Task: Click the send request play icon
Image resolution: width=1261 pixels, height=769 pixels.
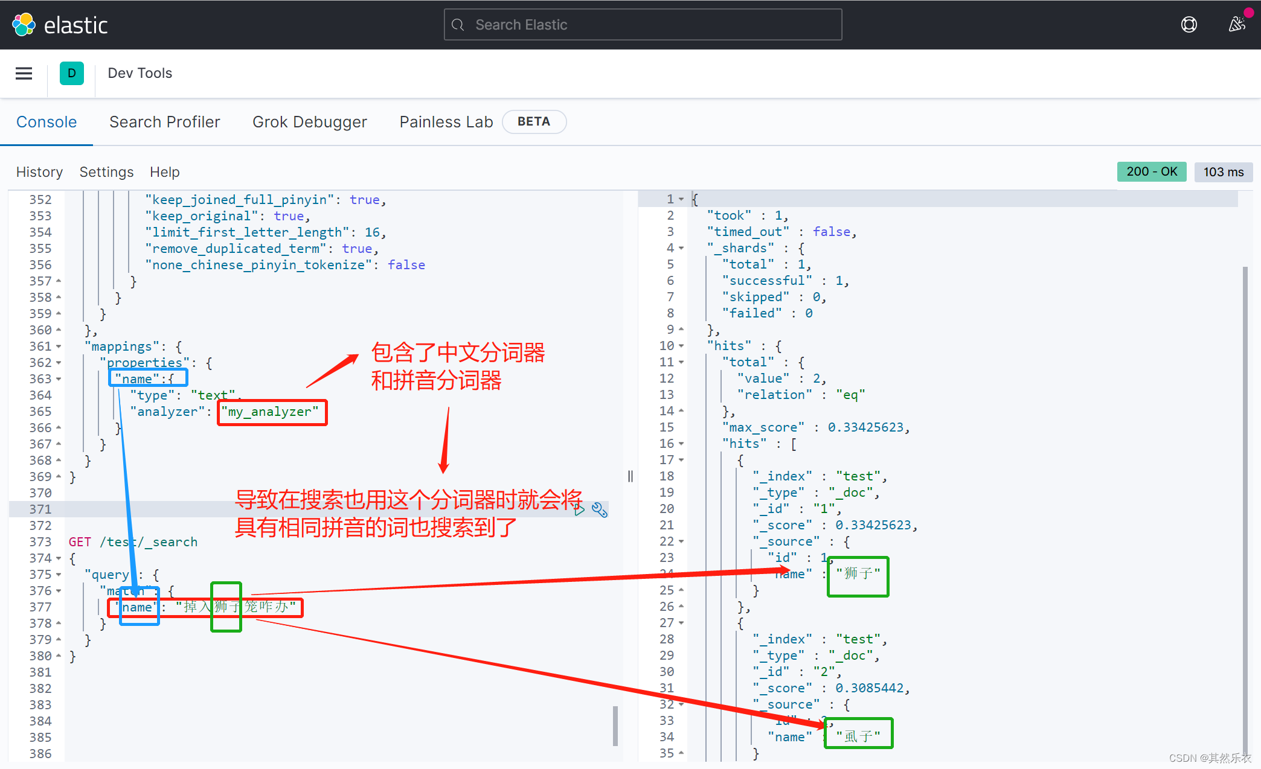Action: pyautogui.click(x=579, y=510)
